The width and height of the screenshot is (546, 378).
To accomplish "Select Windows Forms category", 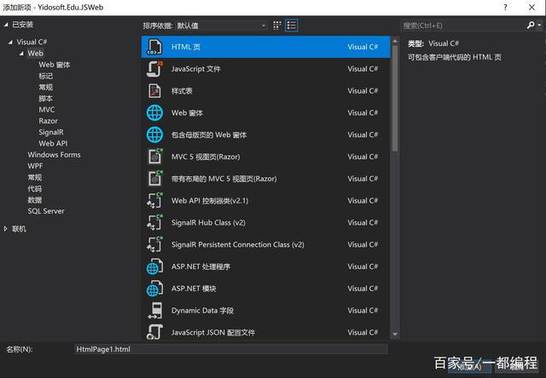I will click(x=54, y=155).
